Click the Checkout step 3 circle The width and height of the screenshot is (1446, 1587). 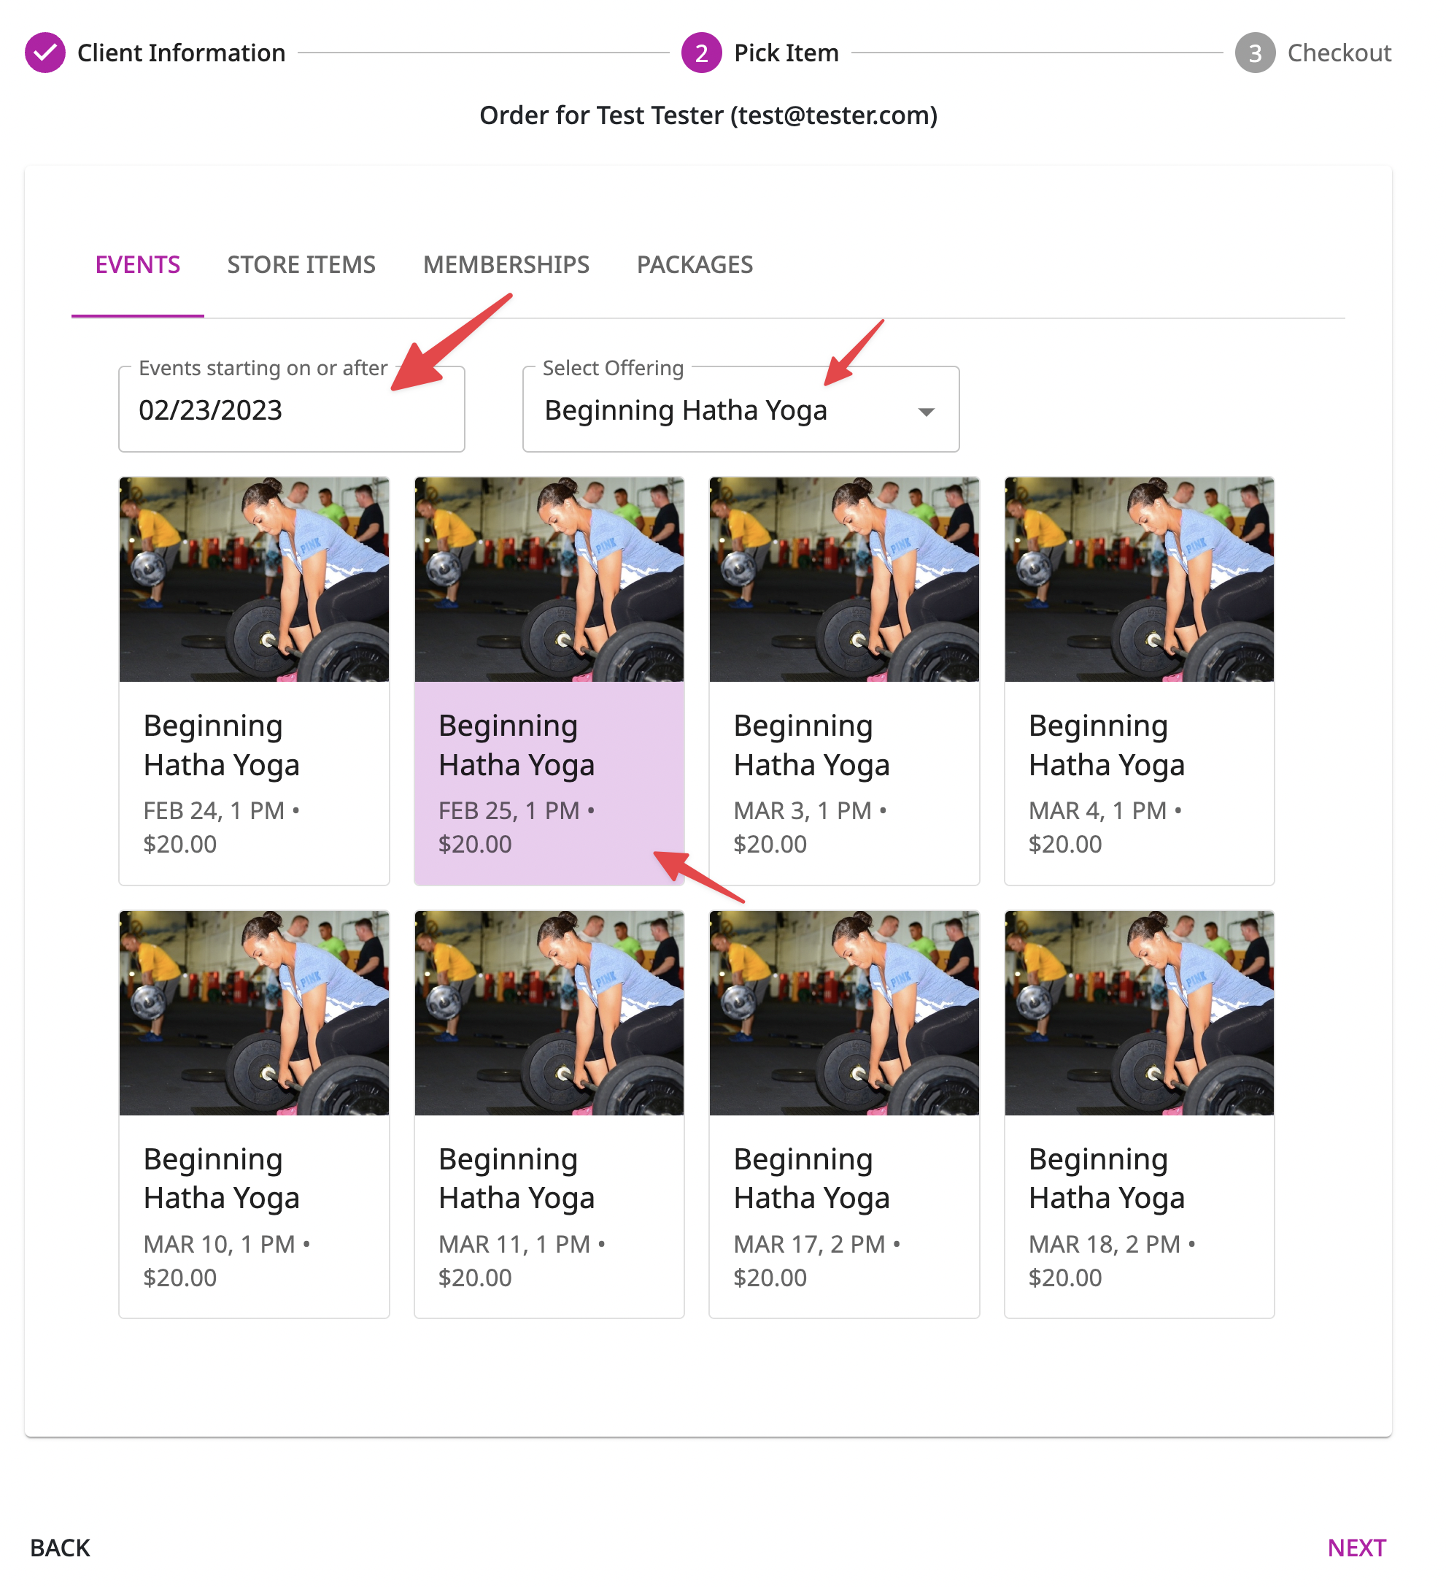coord(1255,53)
